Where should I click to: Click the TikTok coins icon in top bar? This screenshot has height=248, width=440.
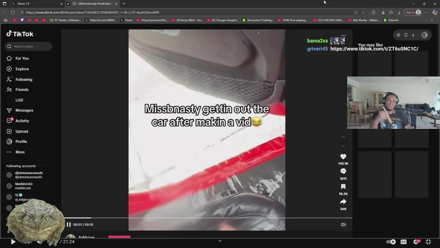[x=398, y=35]
